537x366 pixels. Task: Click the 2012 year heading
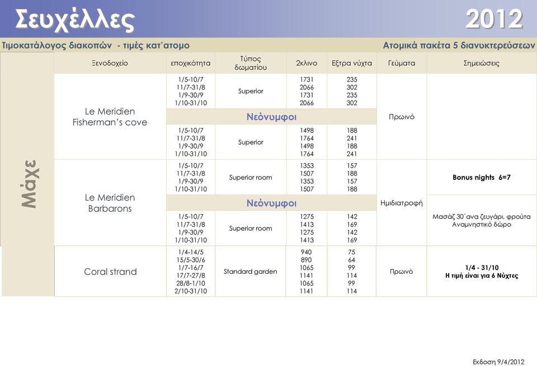[494, 19]
